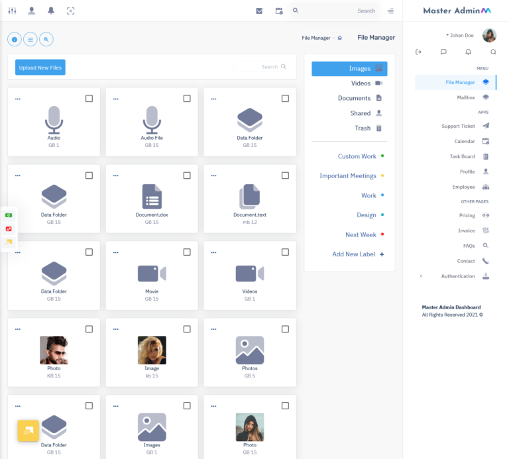Select checkbox on Document.text card
This screenshot has width=509, height=459.
(x=285, y=175)
